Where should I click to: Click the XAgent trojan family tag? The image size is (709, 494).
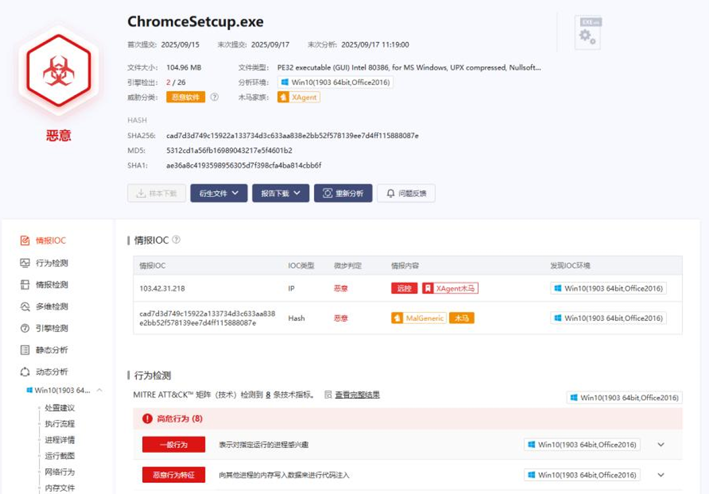299,97
